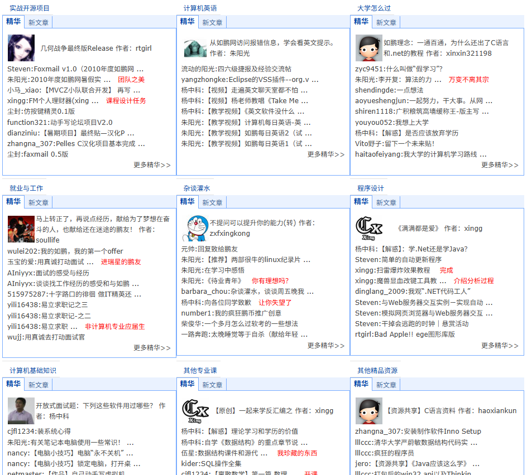Click the cartoon avatar in 其他精品资源 section
This screenshot has width=527, height=475.
tap(368, 410)
